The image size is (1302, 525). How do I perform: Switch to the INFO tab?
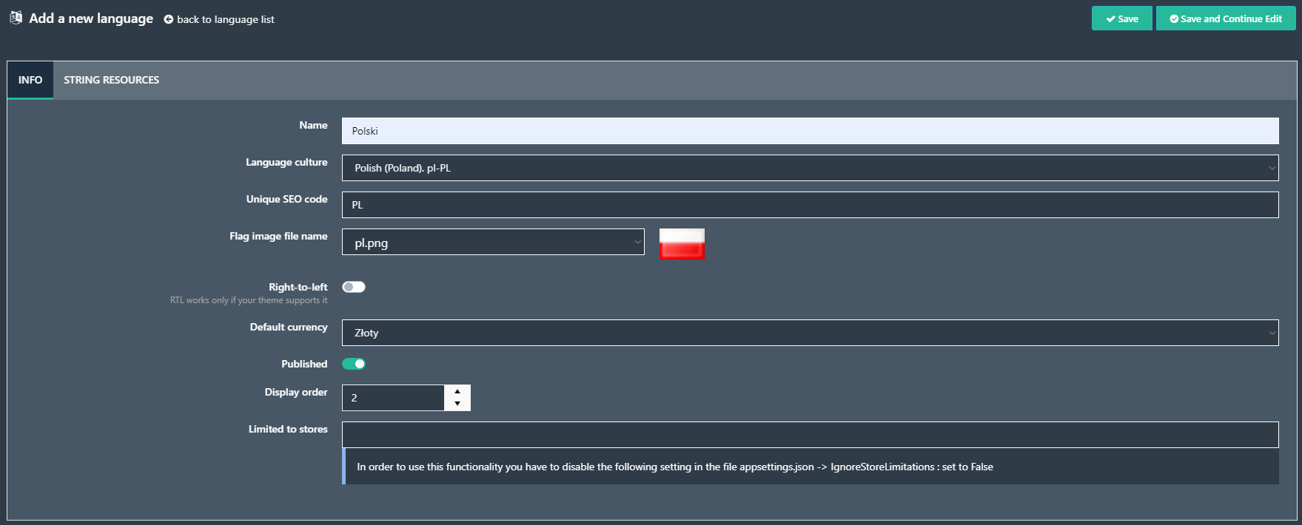(30, 80)
